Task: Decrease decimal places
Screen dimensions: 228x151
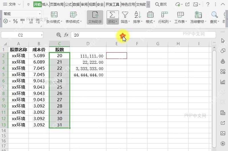Action: click(x=37, y=21)
